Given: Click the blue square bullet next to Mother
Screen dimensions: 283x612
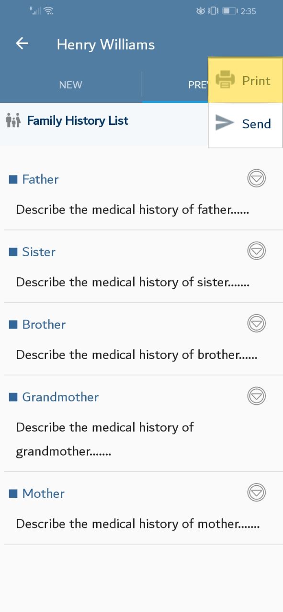Looking at the screenshot, I should pyautogui.click(x=13, y=493).
